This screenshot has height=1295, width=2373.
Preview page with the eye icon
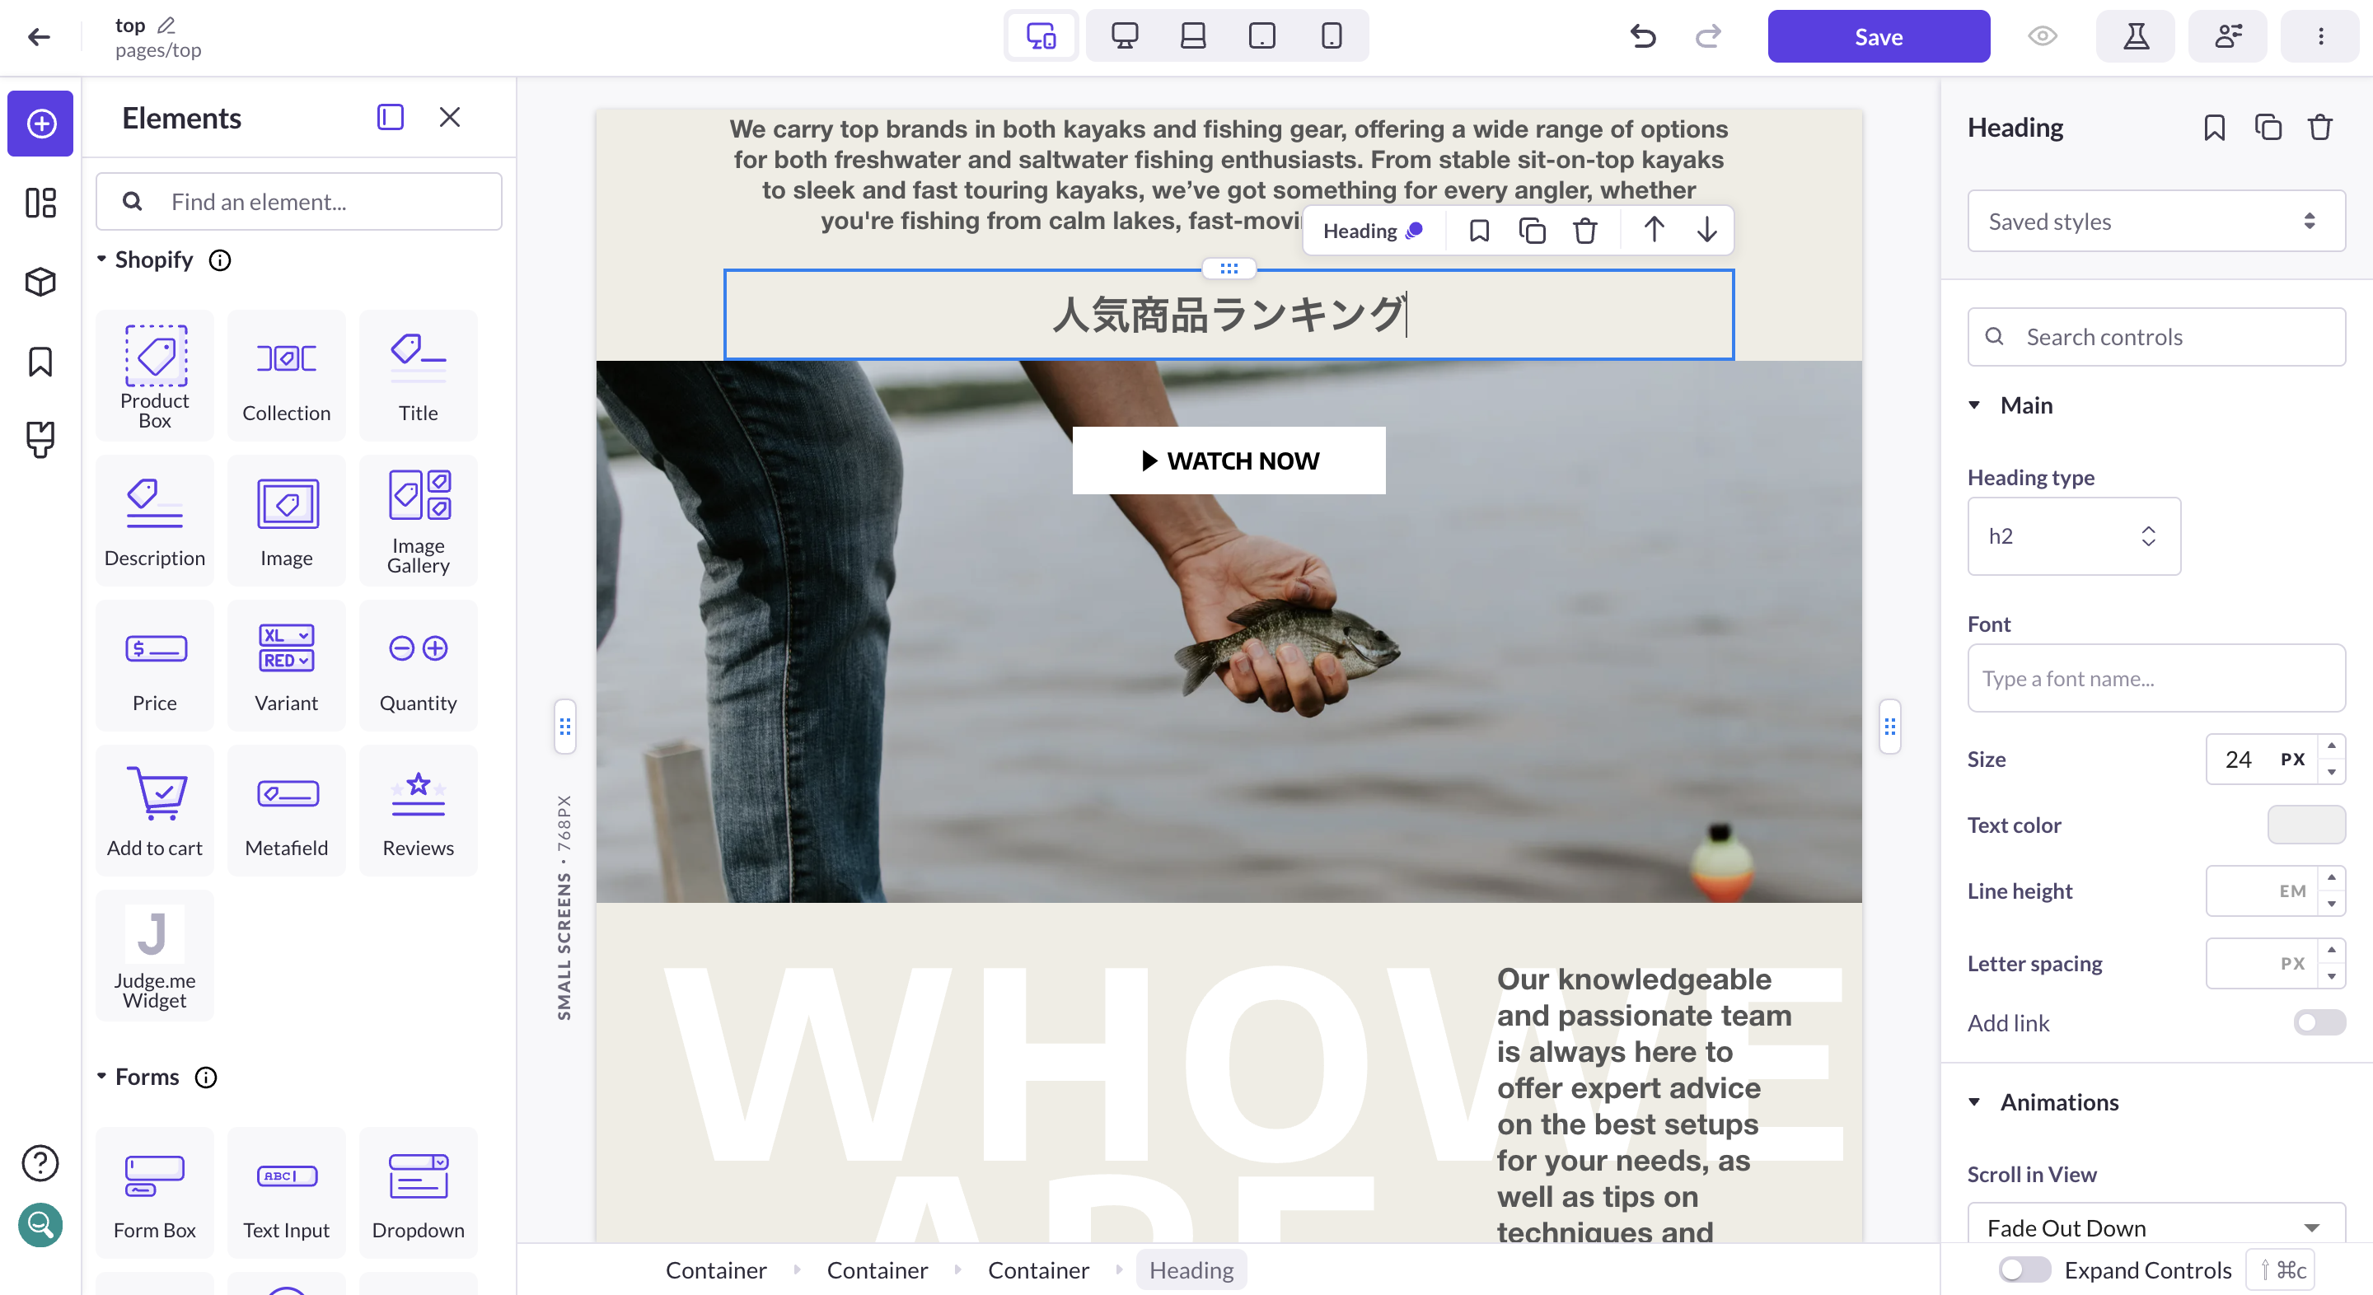point(2043,36)
